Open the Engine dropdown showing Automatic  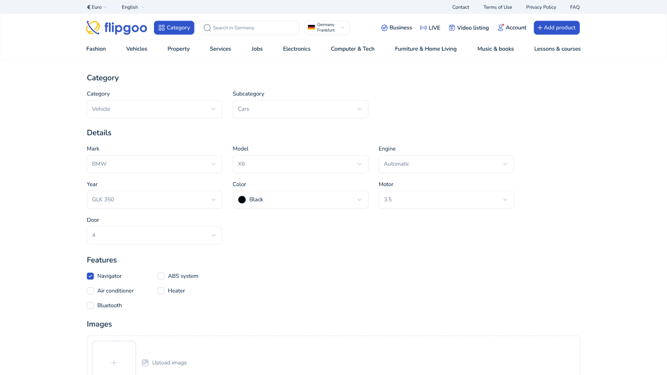click(x=446, y=164)
